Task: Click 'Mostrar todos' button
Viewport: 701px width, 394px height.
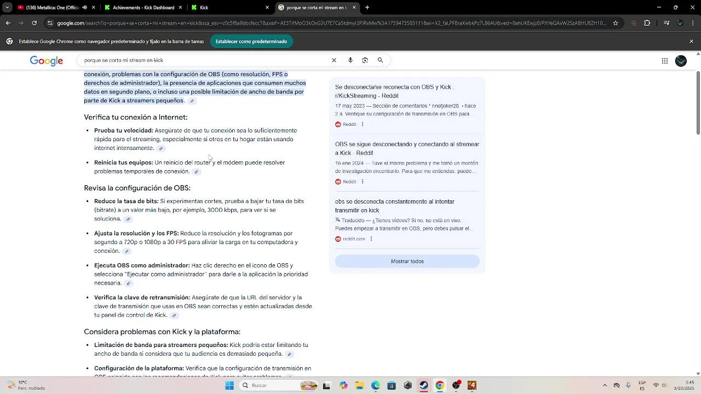Action: (x=407, y=262)
